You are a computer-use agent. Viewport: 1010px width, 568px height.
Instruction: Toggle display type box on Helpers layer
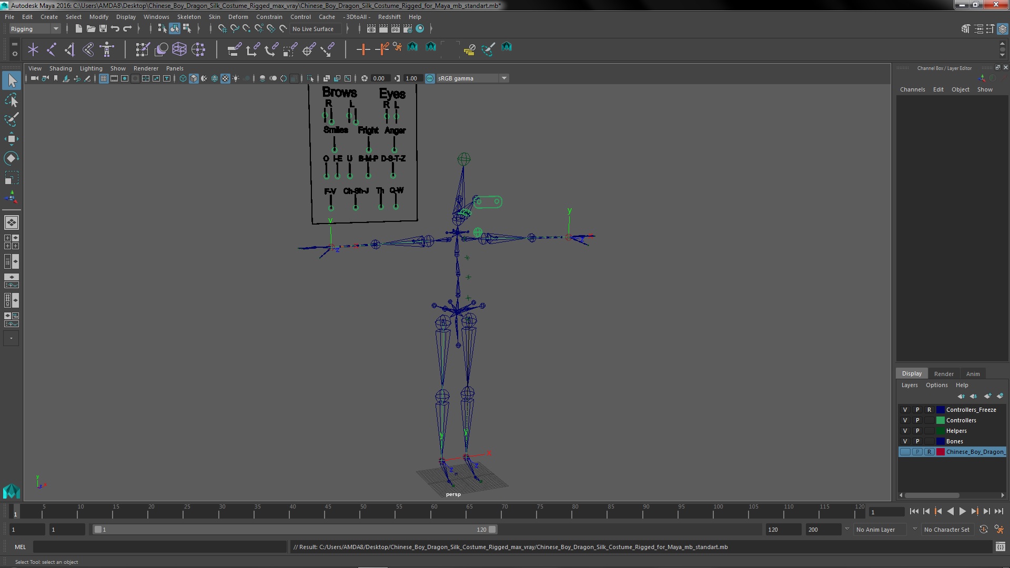click(930, 431)
